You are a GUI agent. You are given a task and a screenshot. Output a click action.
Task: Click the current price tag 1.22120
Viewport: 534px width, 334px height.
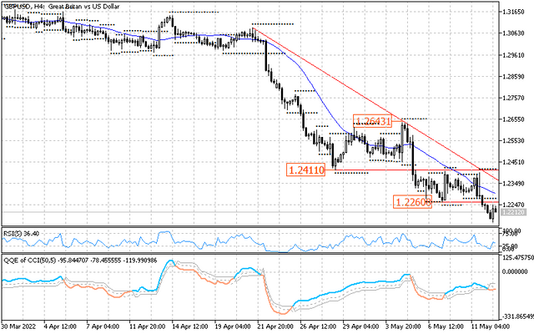point(514,212)
